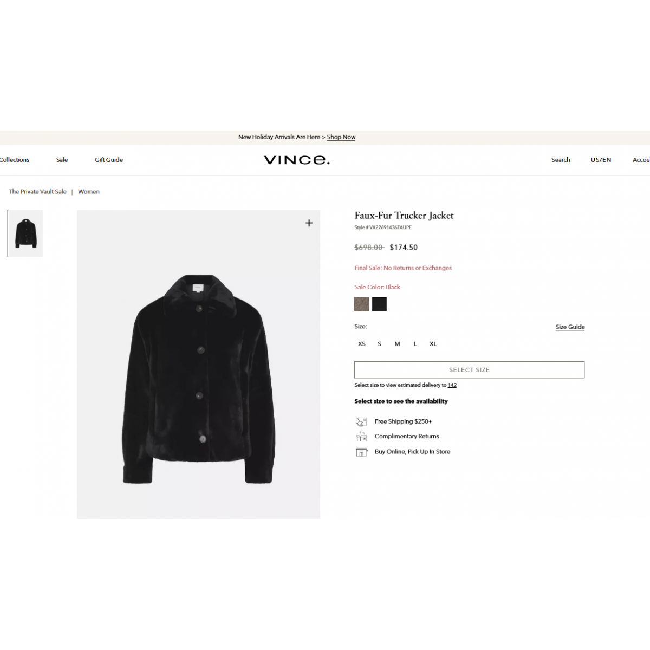Select the black jacket thumbnail
Viewport: 650px width, 650px height.
pyautogui.click(x=25, y=233)
